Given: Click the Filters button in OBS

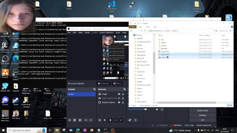Looking at the screenshot, I should click(117, 83).
